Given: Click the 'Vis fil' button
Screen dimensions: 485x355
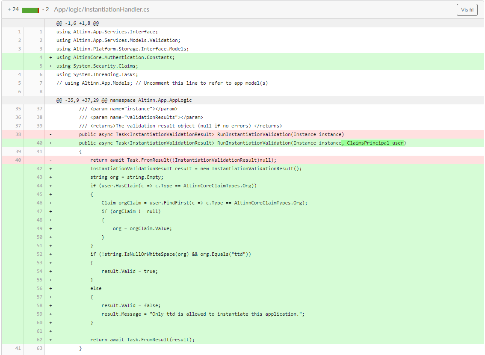Looking at the screenshot, I should 467,9.
